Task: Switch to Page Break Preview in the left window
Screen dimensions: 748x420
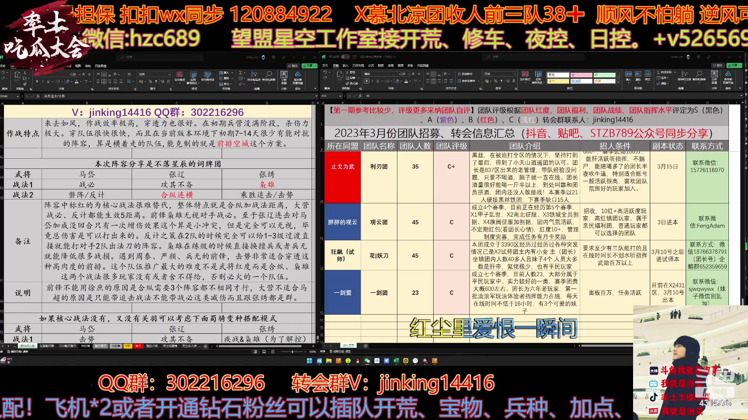Action: [273, 352]
